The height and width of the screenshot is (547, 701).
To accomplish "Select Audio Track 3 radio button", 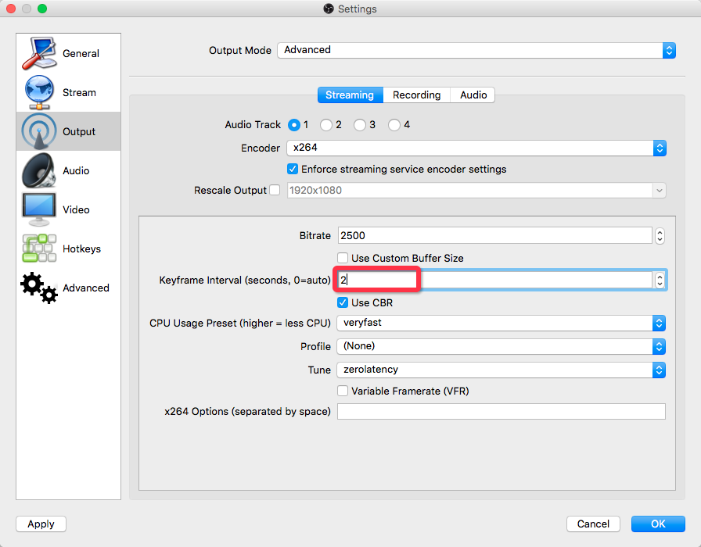I will tap(359, 125).
